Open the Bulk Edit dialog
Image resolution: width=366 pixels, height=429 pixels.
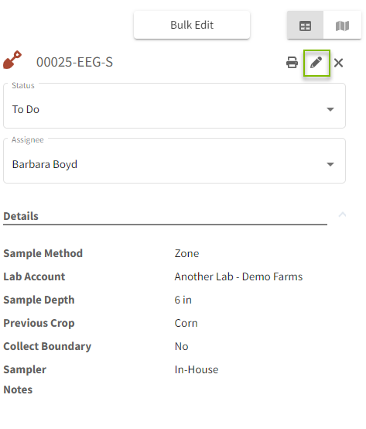tap(192, 25)
